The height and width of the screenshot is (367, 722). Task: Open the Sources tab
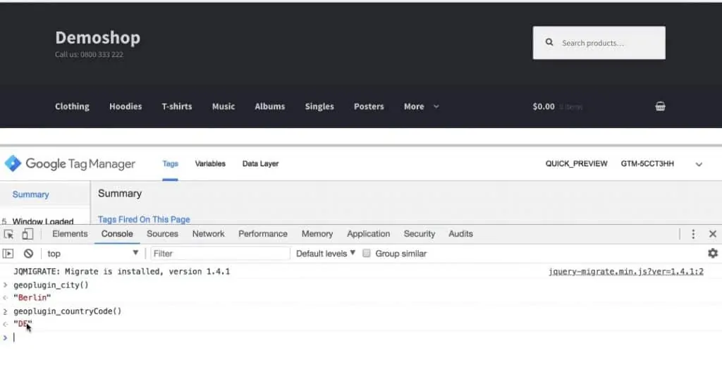pos(162,234)
